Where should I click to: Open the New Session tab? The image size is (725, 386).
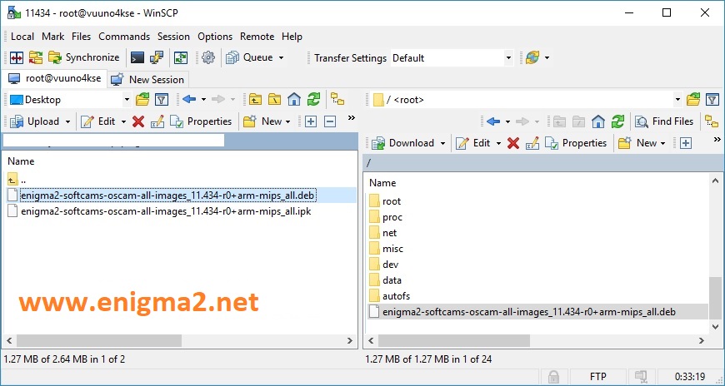pos(148,79)
